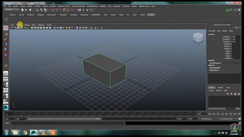Open the Channels menu in Channel Box
244x137 pixels.
pos(212,31)
